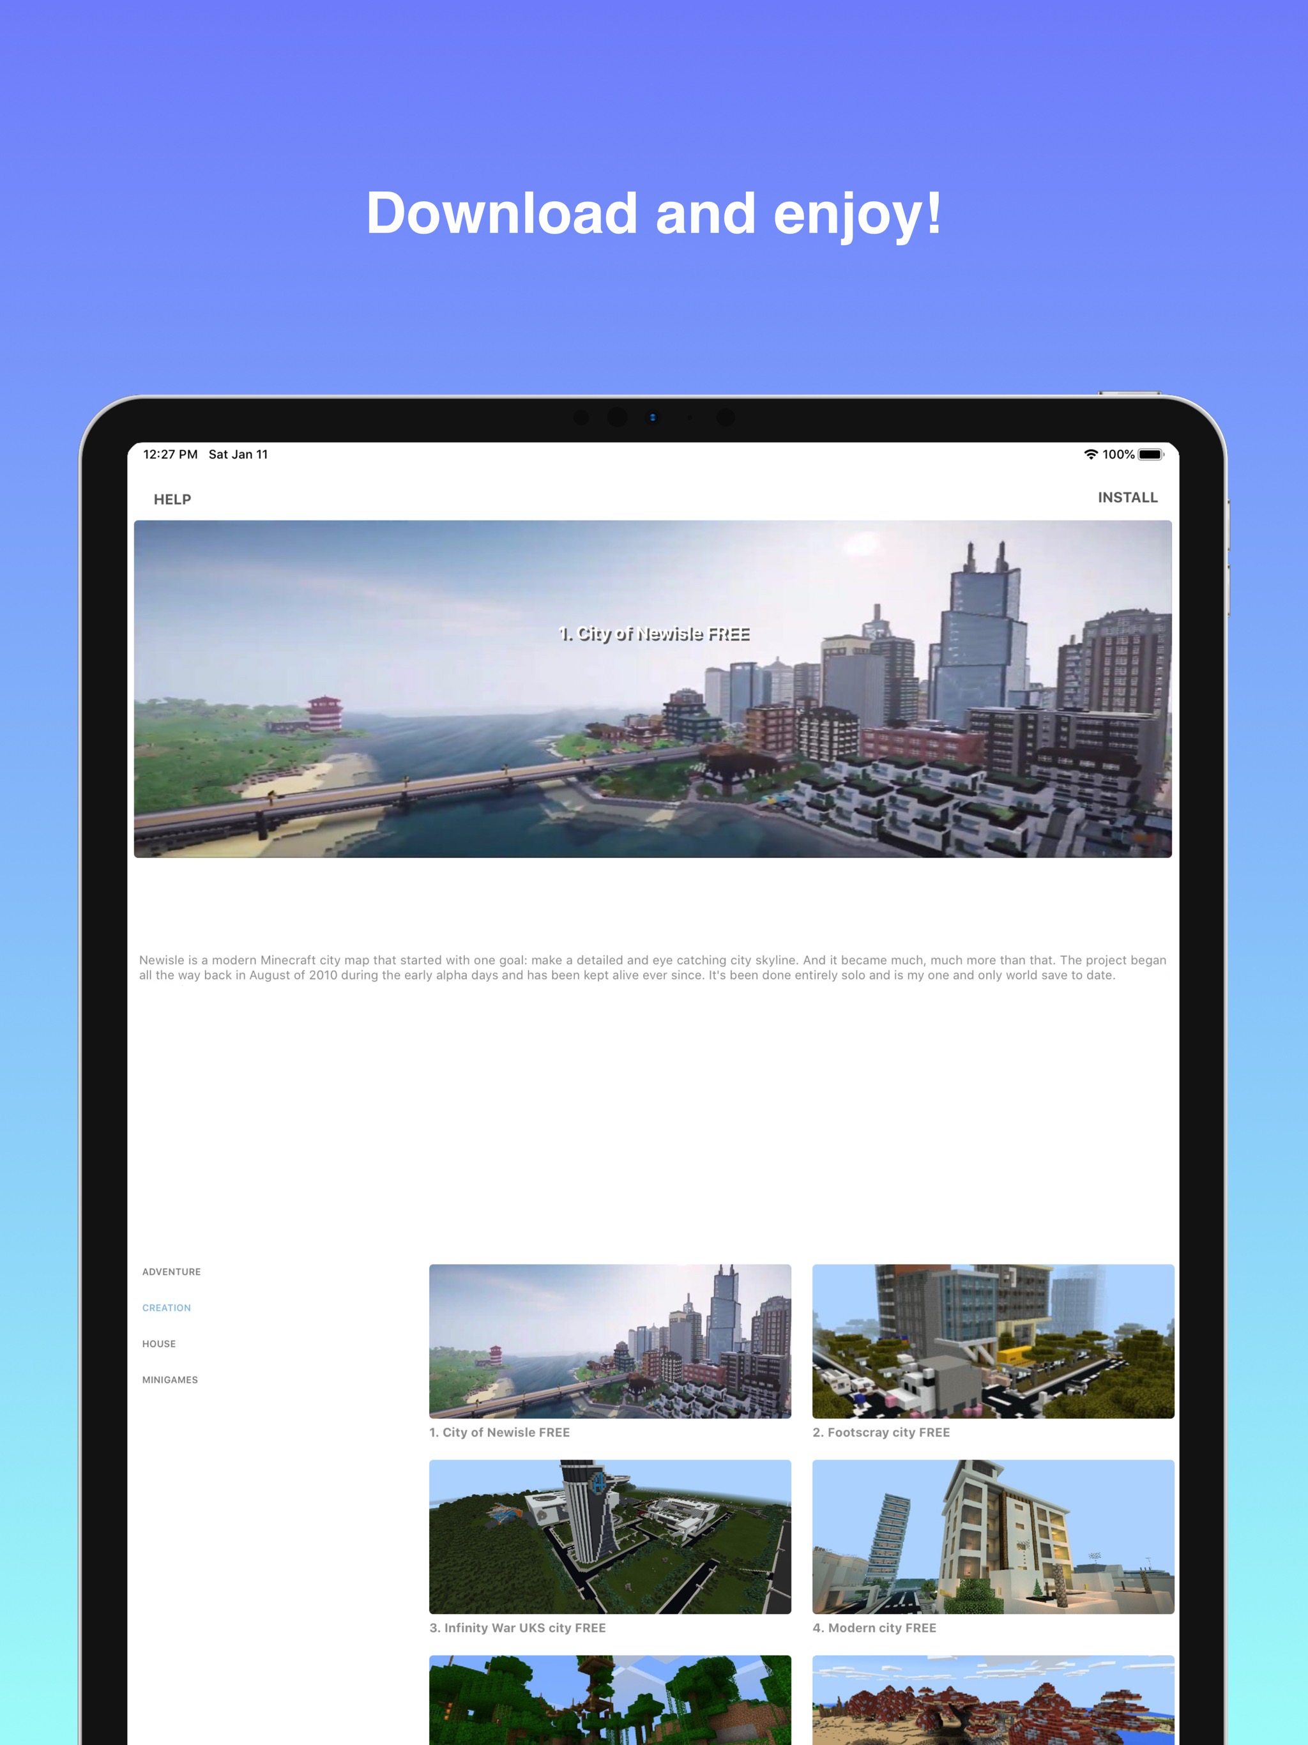
Task: Click '3. Infinity War UKS city FREE' label
Action: pos(517,1627)
